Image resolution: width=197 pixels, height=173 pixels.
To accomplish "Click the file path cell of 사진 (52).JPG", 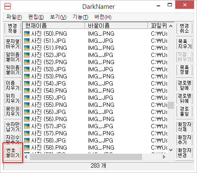I will tap(159, 55).
